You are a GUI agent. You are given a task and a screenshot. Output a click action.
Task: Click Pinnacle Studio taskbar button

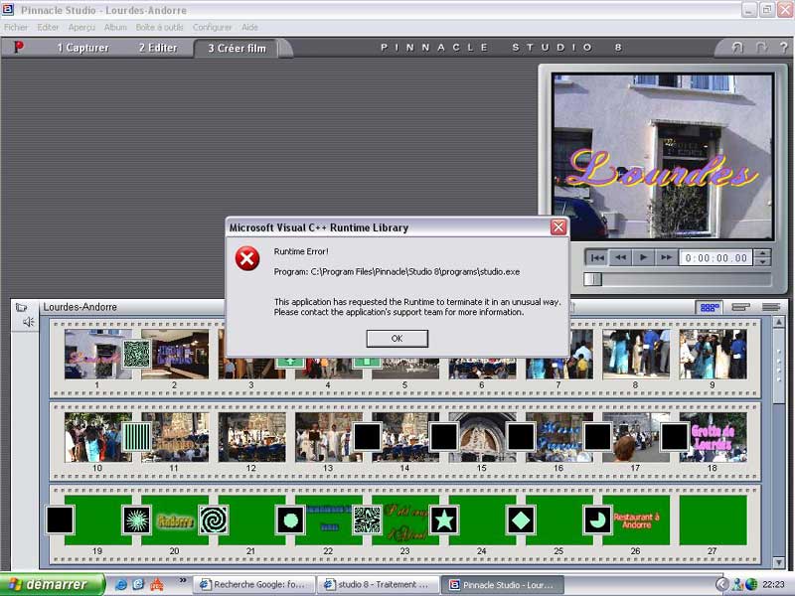(x=502, y=584)
